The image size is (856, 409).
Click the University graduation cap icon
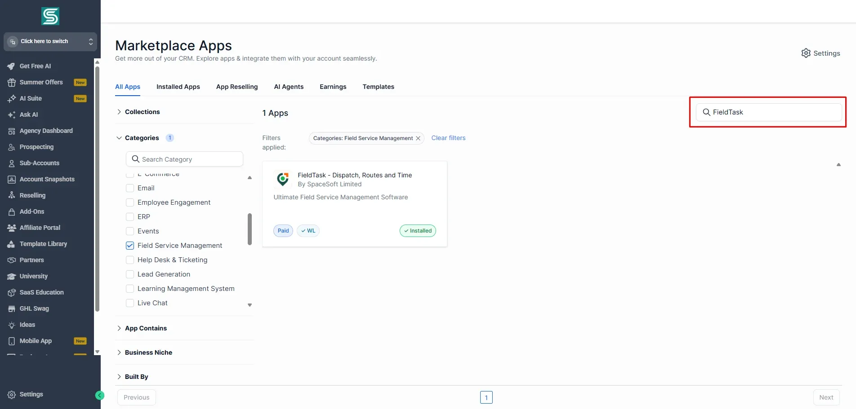tap(12, 276)
